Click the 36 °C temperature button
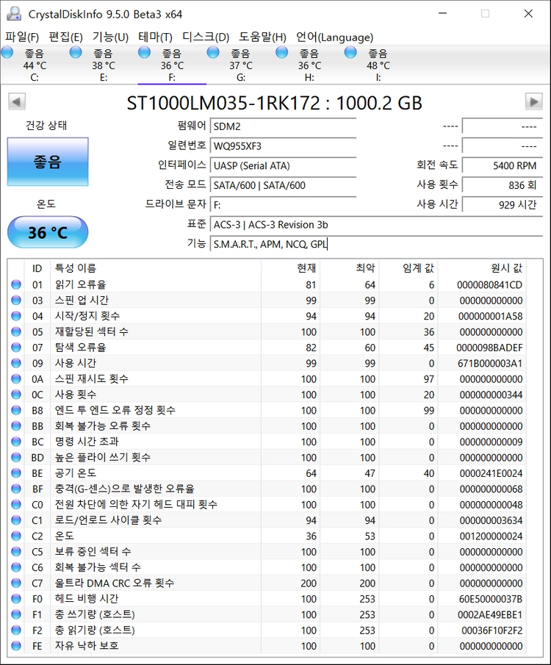 coord(48,232)
